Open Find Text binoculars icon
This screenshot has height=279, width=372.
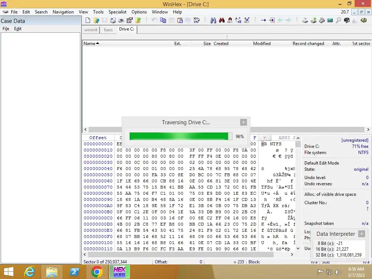(213, 20)
